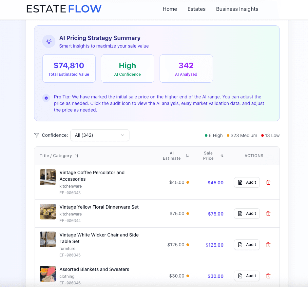Click the sort arrows on AI Estimate column
Image resolution: width=308 pixels, height=287 pixels.
[187, 156]
